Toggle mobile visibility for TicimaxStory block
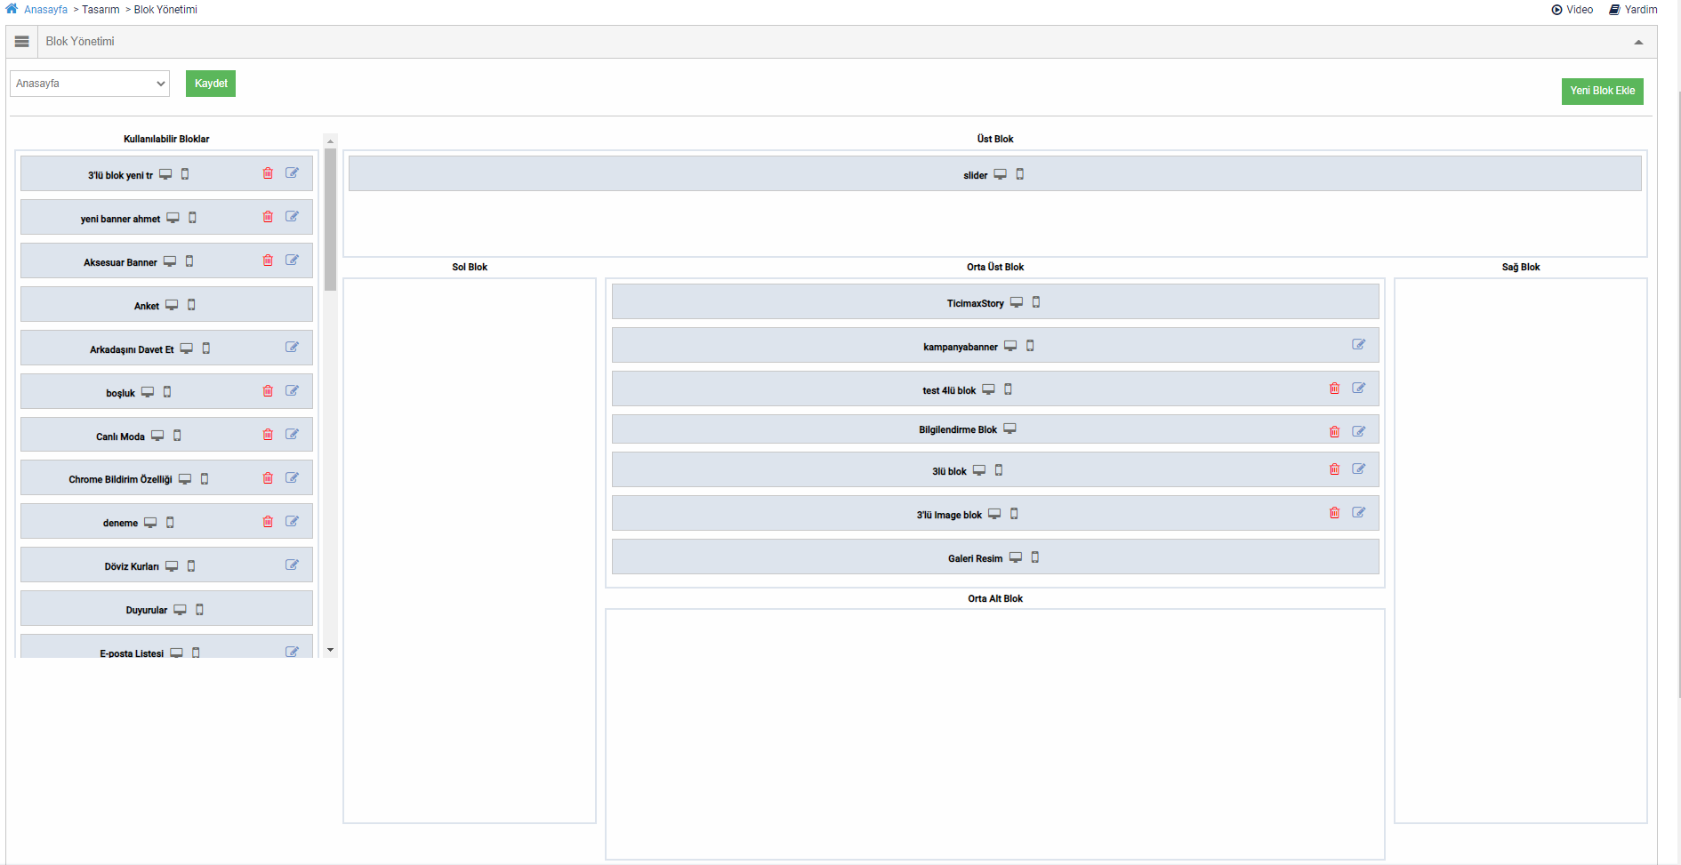The width and height of the screenshot is (1681, 865). 1036,302
